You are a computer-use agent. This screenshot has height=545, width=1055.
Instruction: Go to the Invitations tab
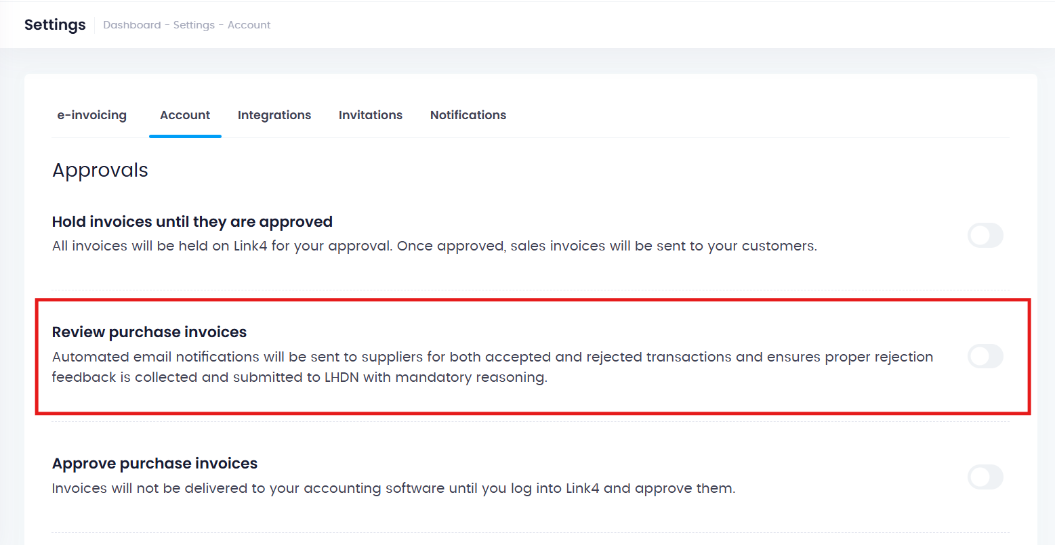pos(371,115)
